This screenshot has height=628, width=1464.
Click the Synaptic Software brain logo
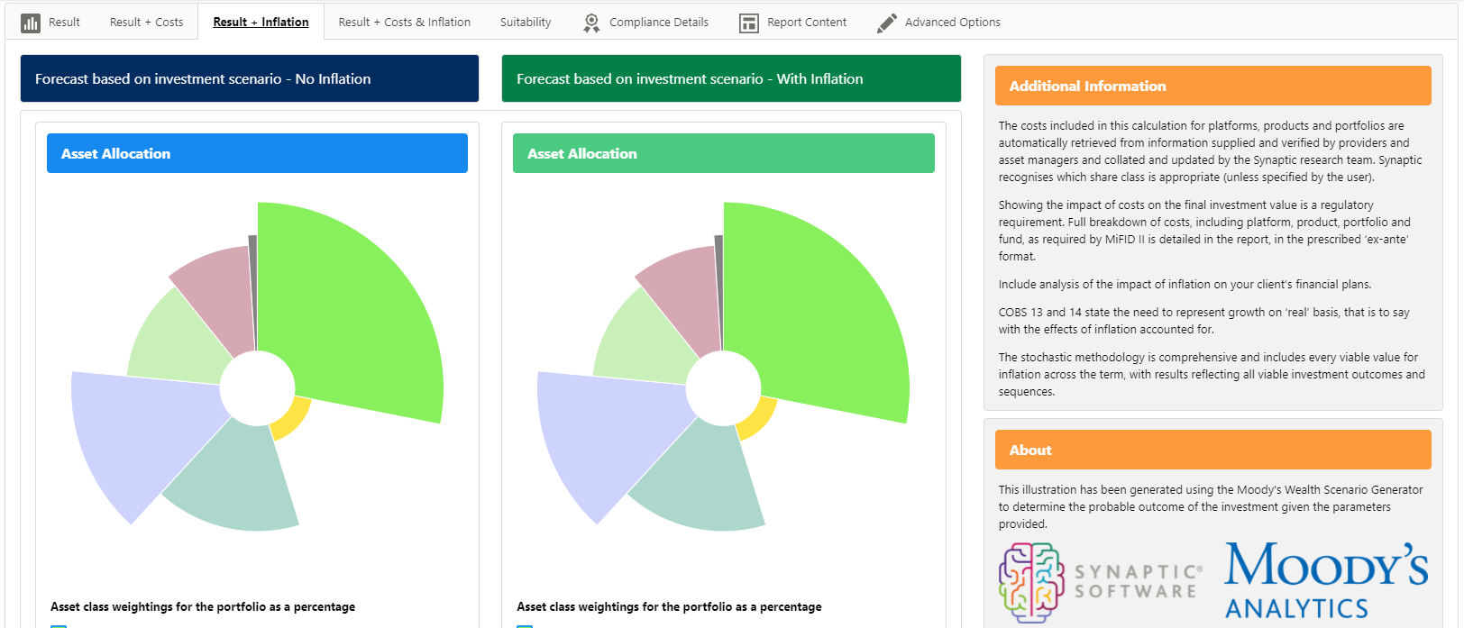pos(1031,582)
